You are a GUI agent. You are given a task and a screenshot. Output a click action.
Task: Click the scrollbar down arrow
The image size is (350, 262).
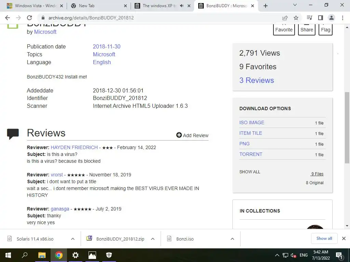click(347, 226)
